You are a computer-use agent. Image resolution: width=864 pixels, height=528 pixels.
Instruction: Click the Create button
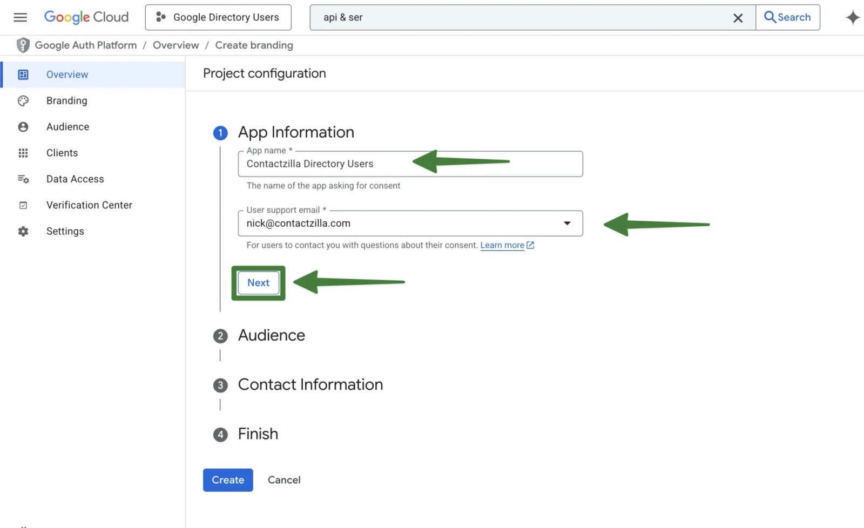pyautogui.click(x=228, y=480)
